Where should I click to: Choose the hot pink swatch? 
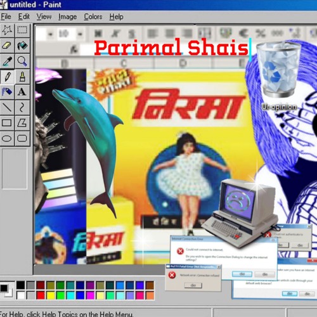click(140, 295)
